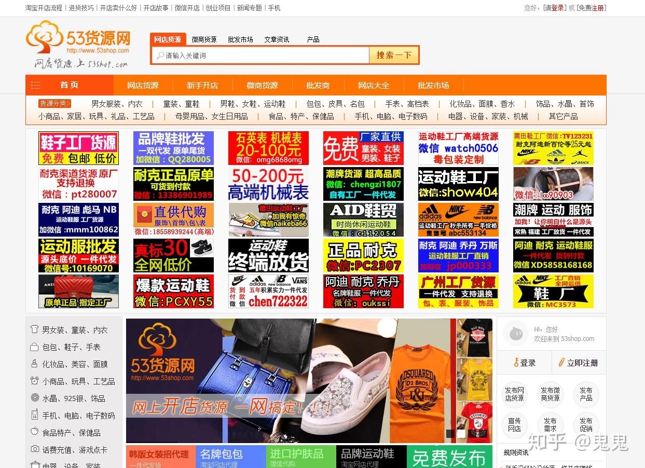Open the 化妆品、面膜、香水 category
Image resolution: width=645 pixels, height=468 pixels.
tap(482, 104)
